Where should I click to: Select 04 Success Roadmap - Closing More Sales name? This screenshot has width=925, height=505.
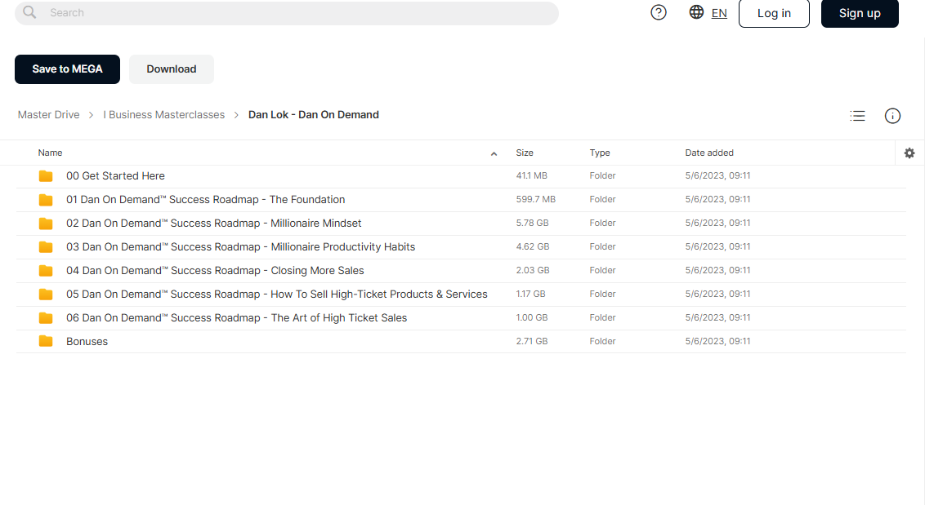(215, 270)
